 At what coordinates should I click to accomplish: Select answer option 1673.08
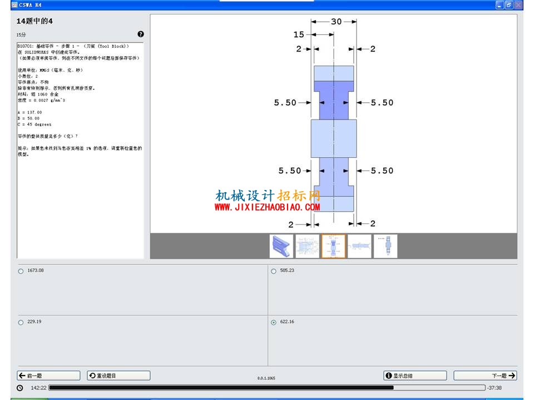pyautogui.click(x=21, y=271)
